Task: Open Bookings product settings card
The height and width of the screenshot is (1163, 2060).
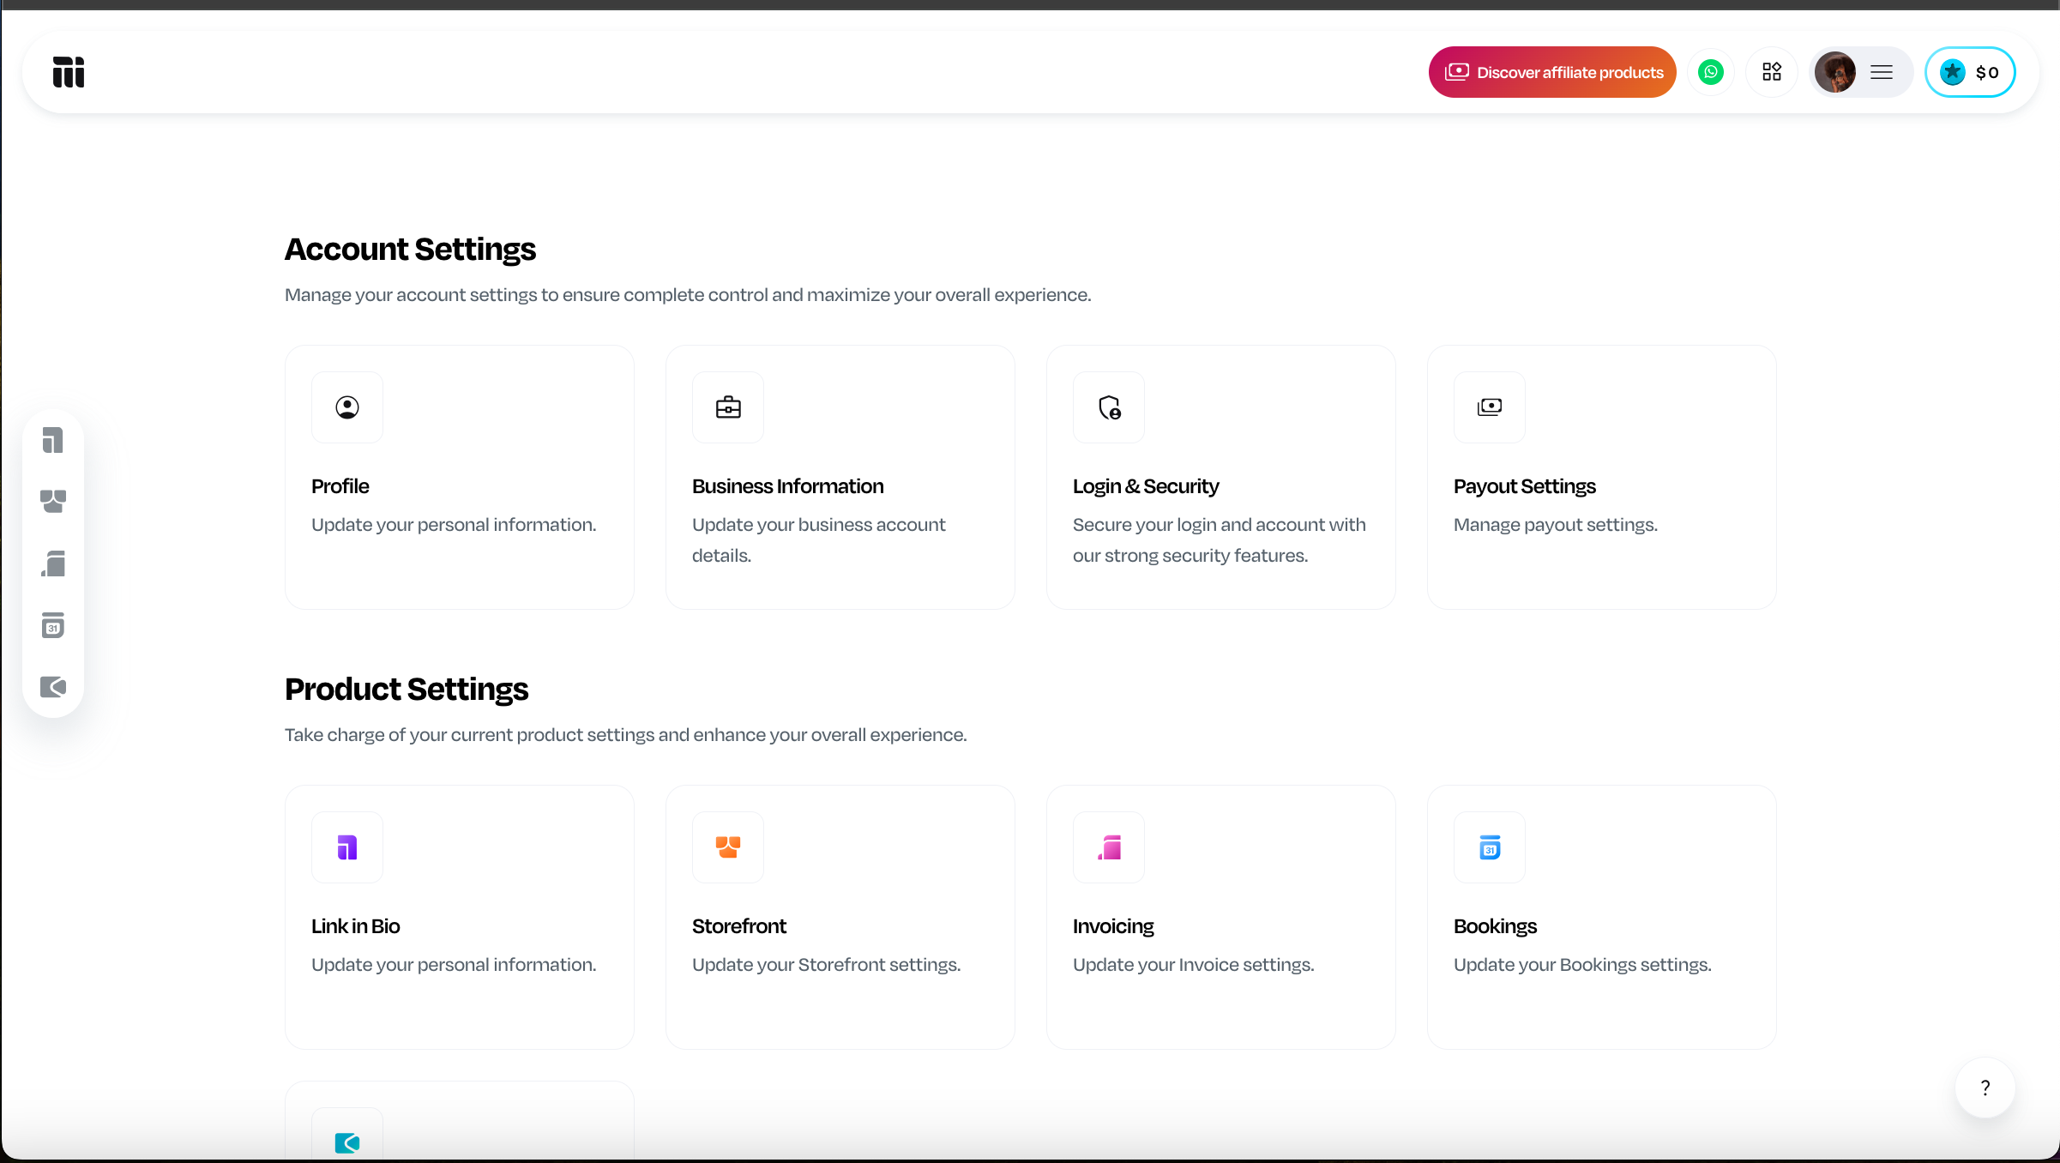Action: (1602, 918)
